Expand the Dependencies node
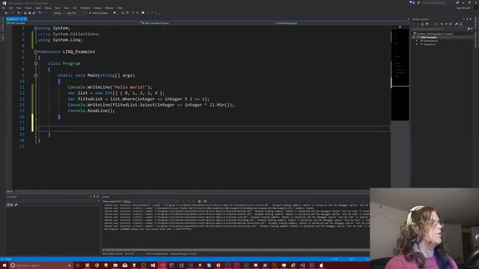Image resolution: width=479 pixels, height=269 pixels. [x=417, y=41]
